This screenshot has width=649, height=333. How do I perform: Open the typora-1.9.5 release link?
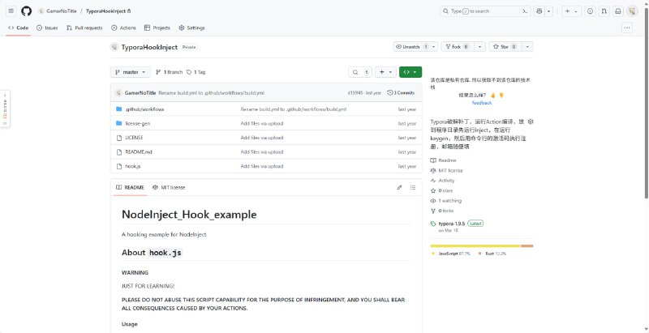pyautogui.click(x=452, y=223)
